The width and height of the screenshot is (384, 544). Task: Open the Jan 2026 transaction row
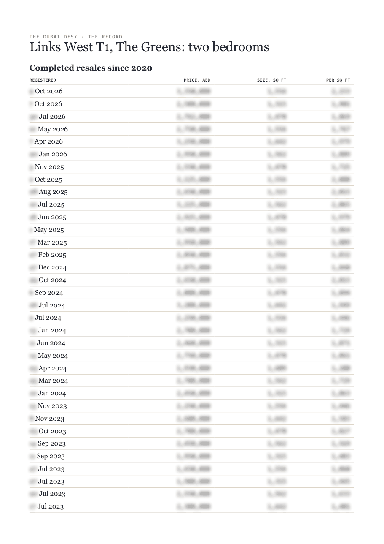tap(192, 154)
